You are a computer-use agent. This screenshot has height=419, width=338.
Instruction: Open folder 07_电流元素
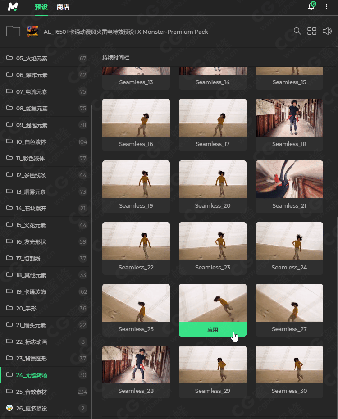coord(45,91)
